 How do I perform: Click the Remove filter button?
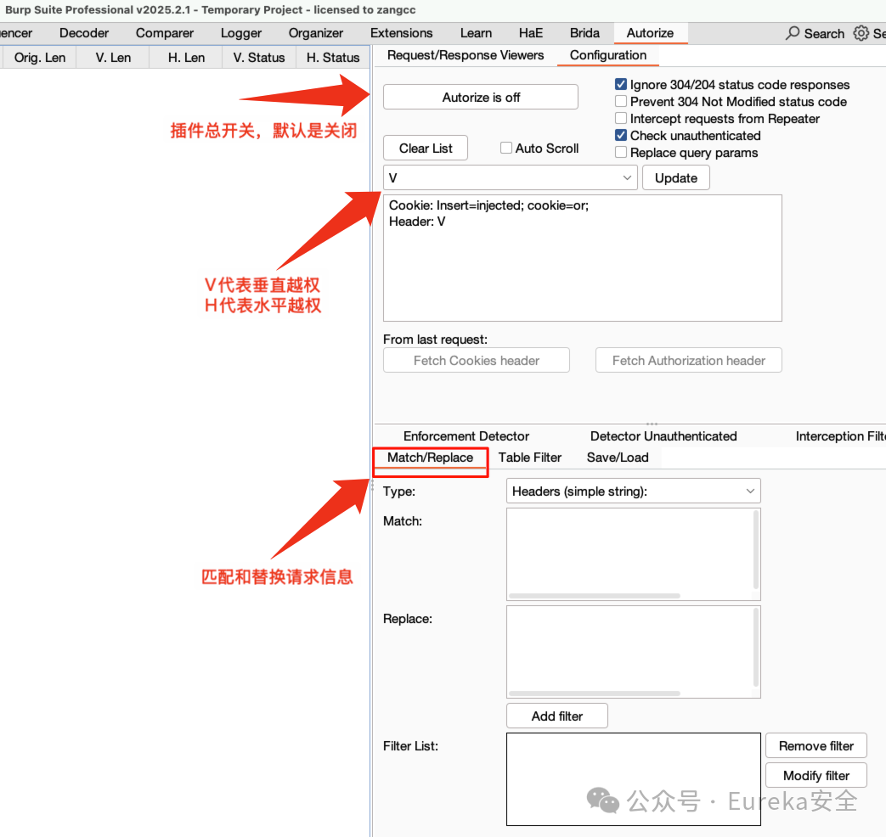pos(816,746)
